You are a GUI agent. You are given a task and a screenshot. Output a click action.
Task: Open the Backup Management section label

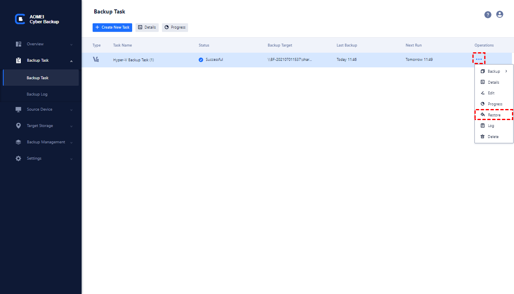(x=46, y=142)
